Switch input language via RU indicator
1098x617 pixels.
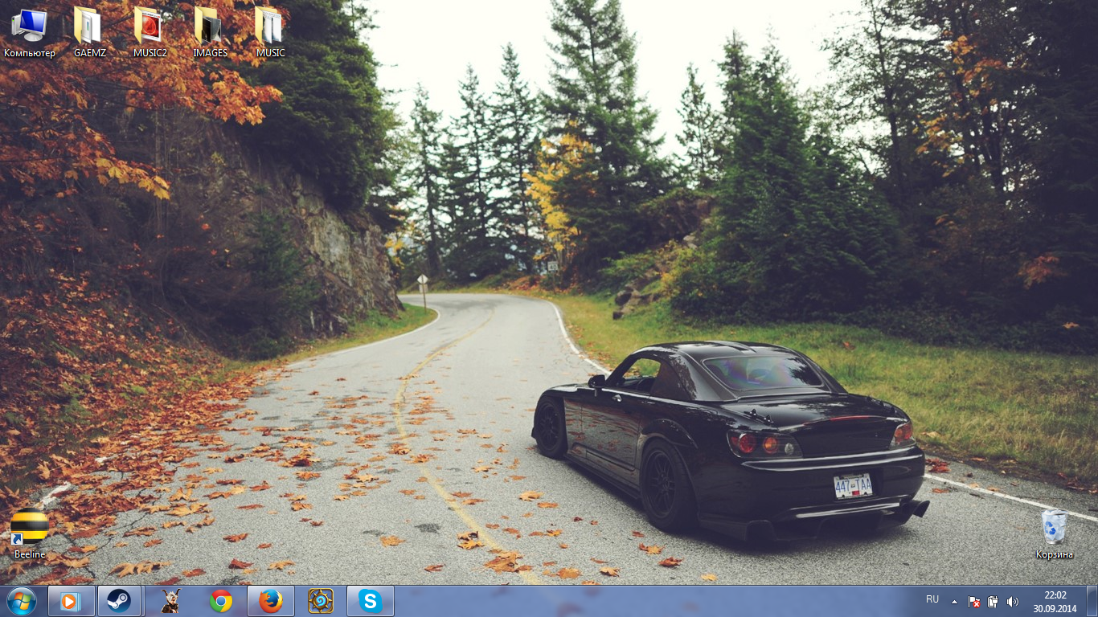[x=932, y=599]
